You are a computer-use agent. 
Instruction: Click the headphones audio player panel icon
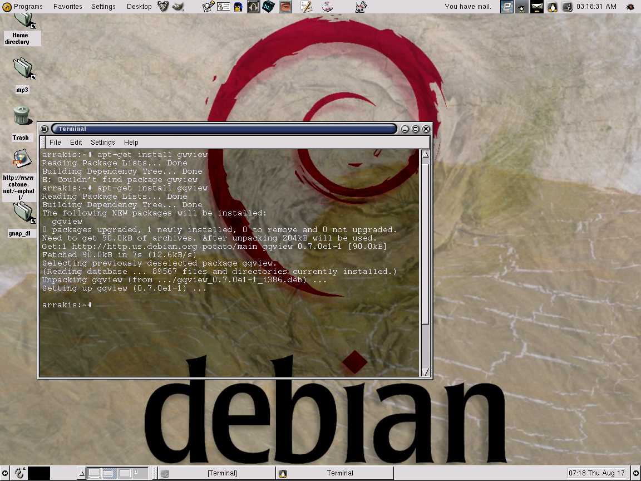click(x=253, y=7)
